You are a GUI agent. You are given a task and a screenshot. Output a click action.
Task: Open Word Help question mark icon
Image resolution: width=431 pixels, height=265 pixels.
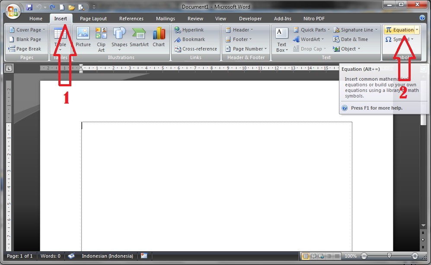pyautogui.click(x=422, y=18)
